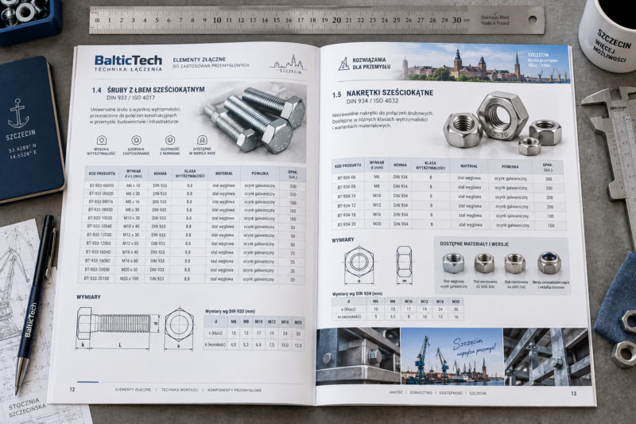This screenshot has height=424, width=636.
Task: Select nut product code BT-934-10
Action: tap(347, 196)
